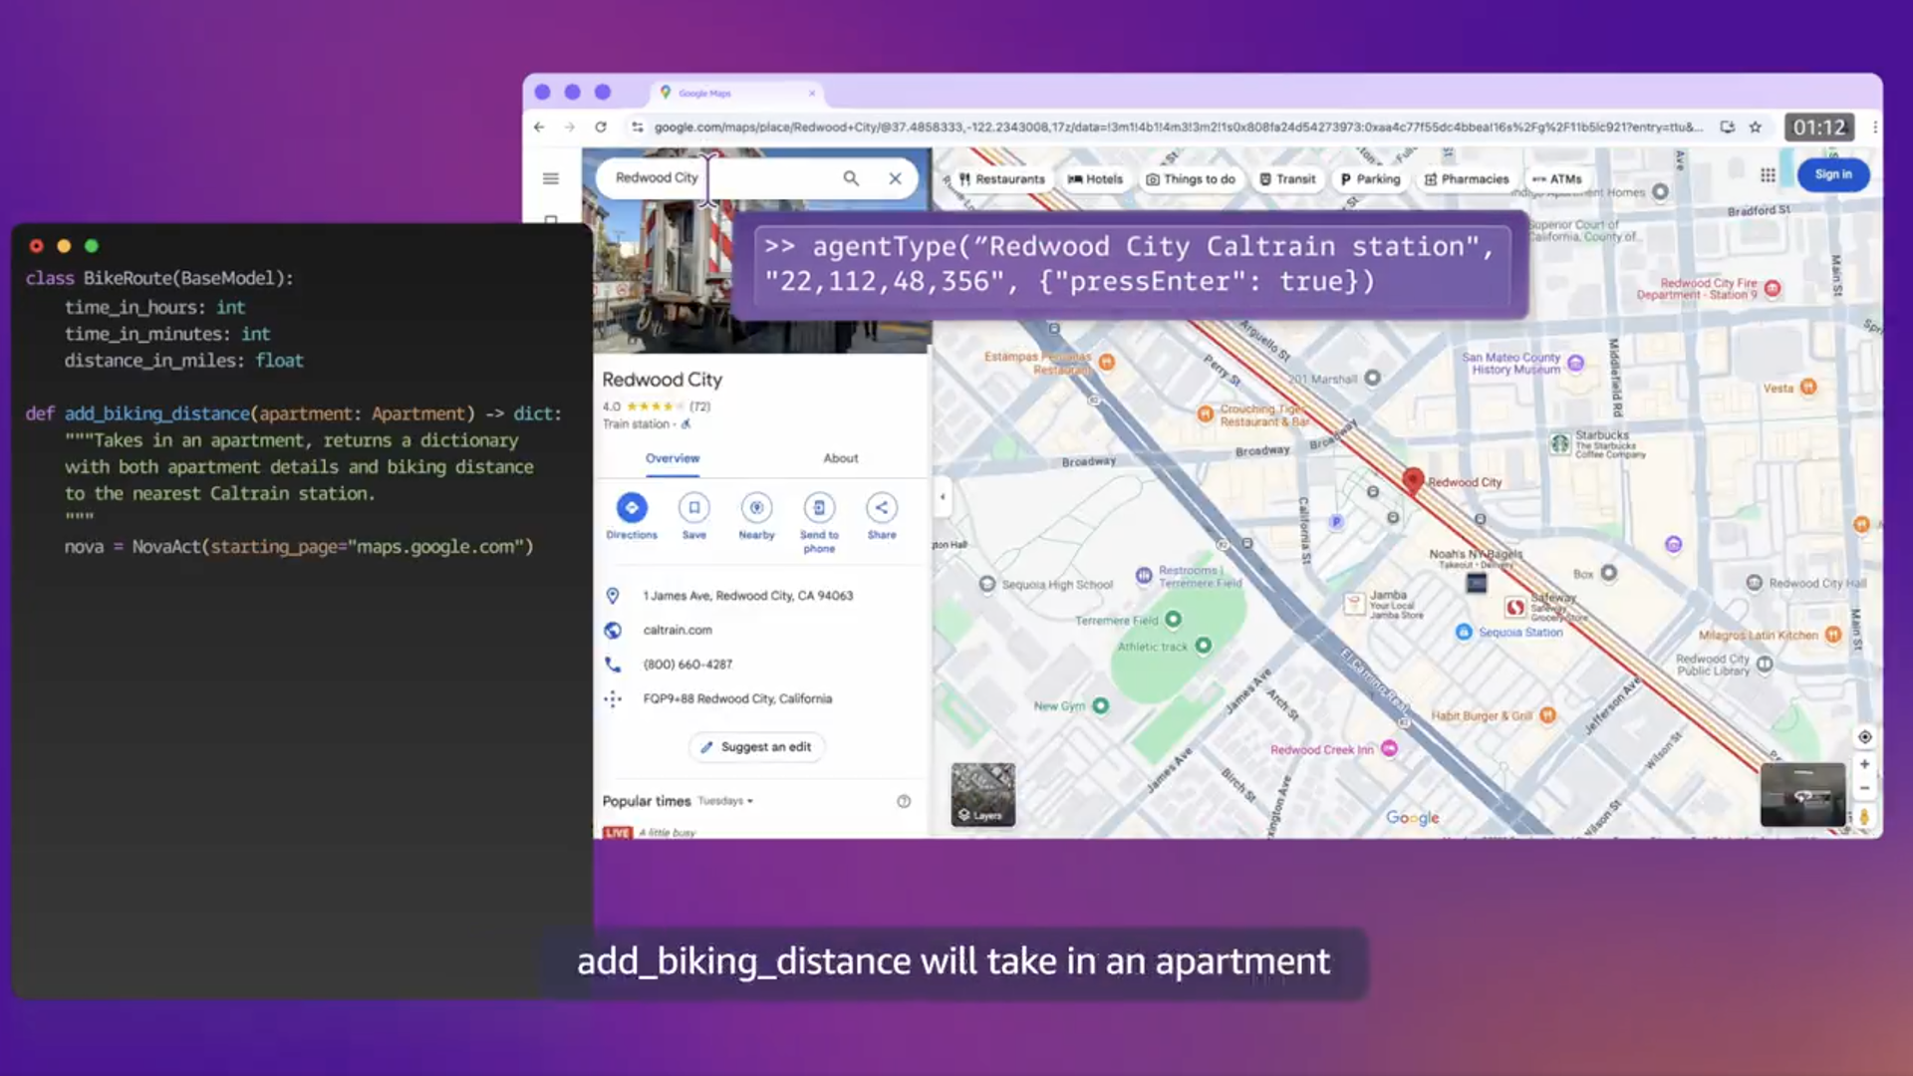Clear the search box with X
The width and height of the screenshot is (1913, 1076).
click(895, 178)
